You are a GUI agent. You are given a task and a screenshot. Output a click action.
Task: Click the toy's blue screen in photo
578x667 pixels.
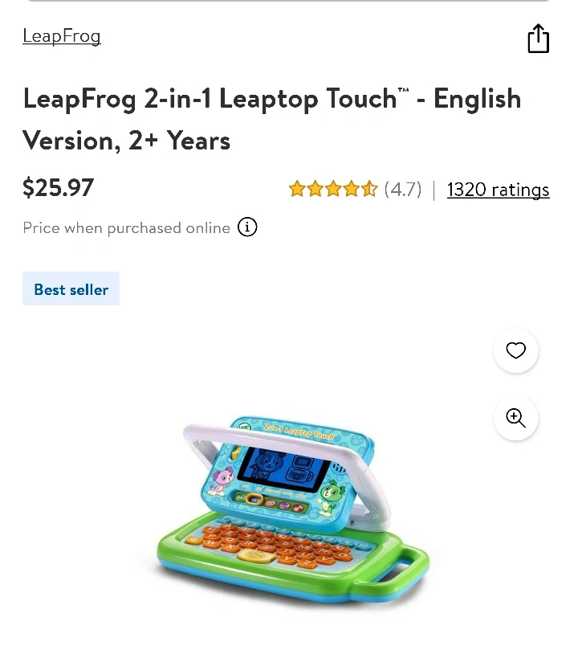[x=283, y=469]
